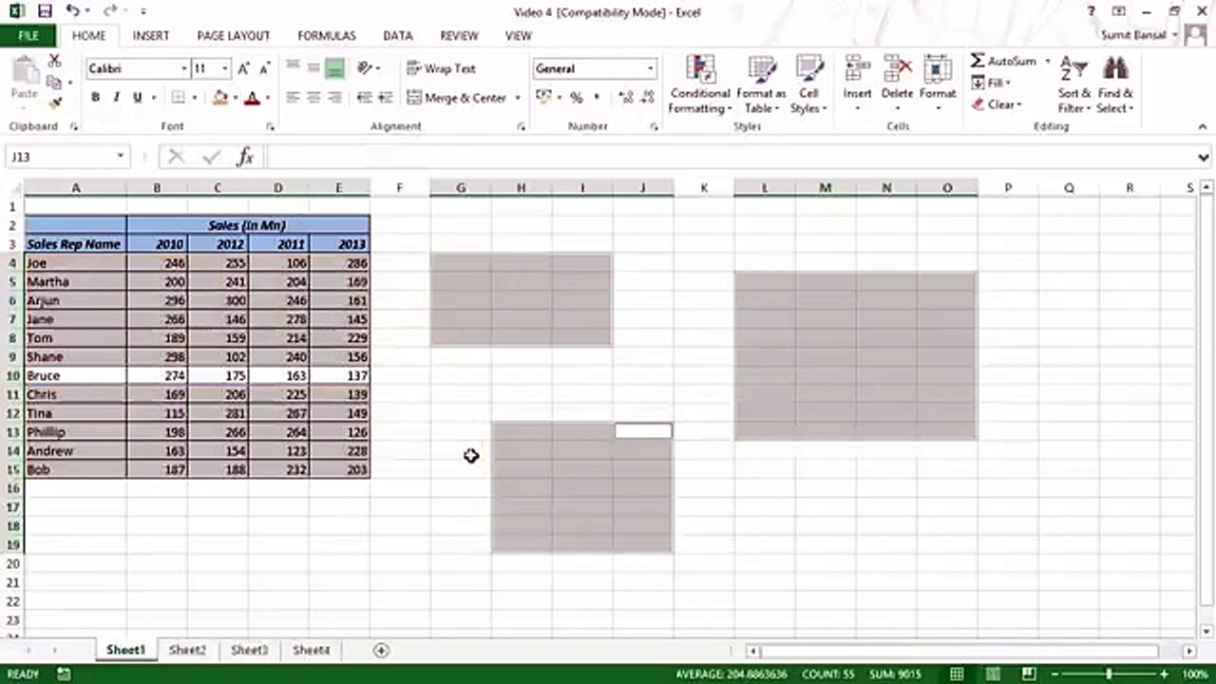Click in the formula bar input
This screenshot has width=1216, height=684.
click(x=729, y=157)
